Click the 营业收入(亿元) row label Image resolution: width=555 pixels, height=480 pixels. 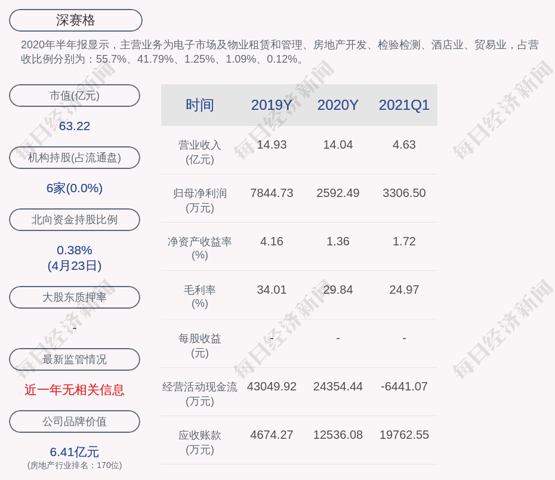[200, 152]
